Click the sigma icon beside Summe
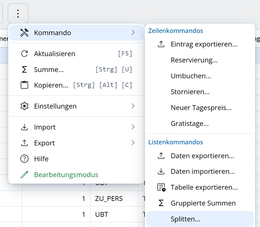This screenshot has height=227, width=260. pyautogui.click(x=25, y=70)
